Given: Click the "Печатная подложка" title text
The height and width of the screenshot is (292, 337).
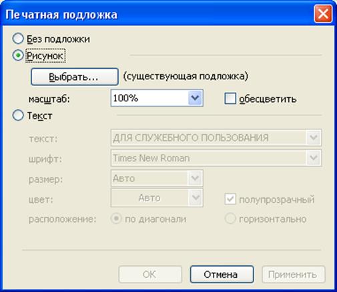Looking at the screenshot, I should pyautogui.click(x=61, y=15).
